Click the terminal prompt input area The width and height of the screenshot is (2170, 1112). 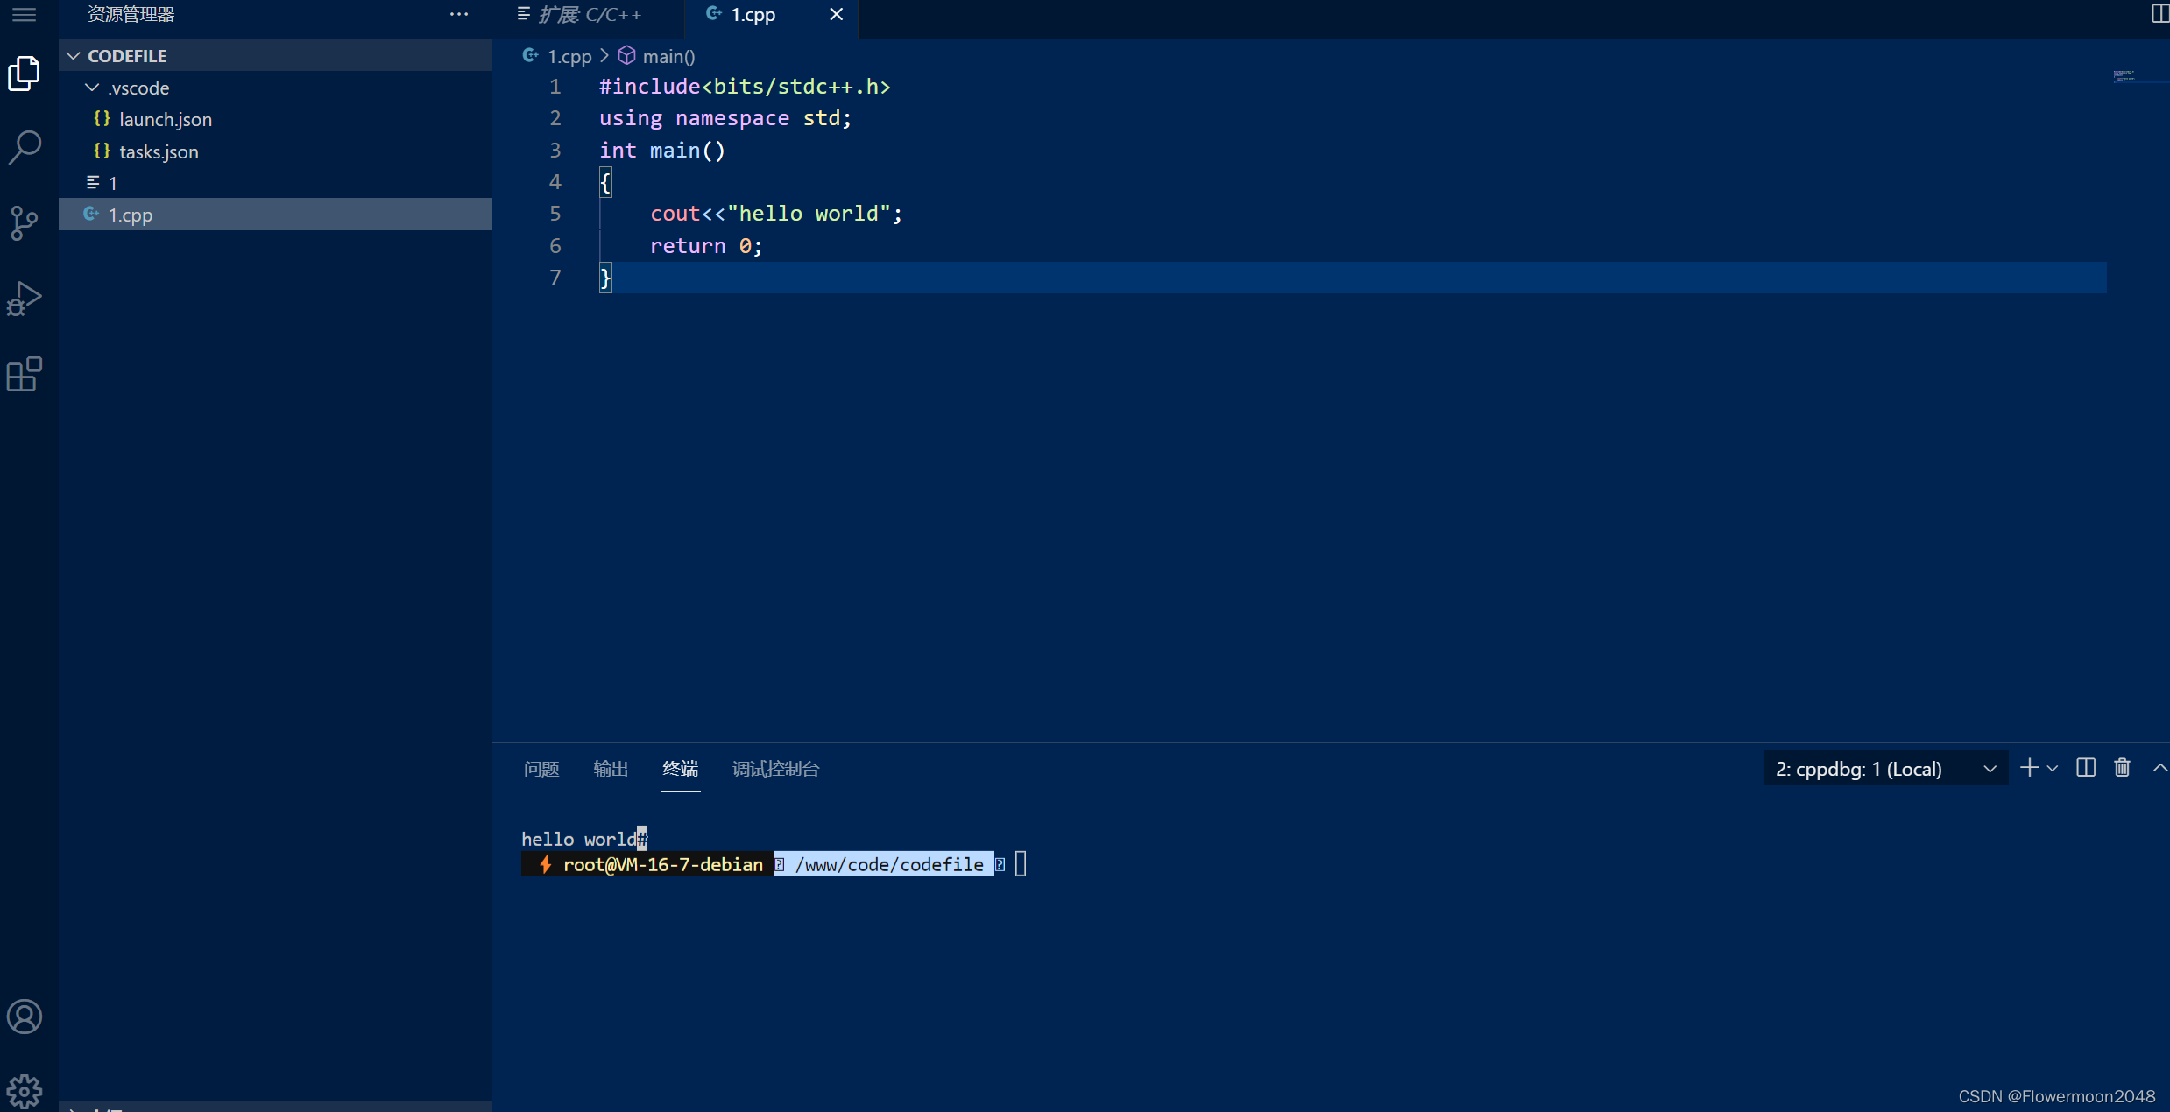(1021, 864)
